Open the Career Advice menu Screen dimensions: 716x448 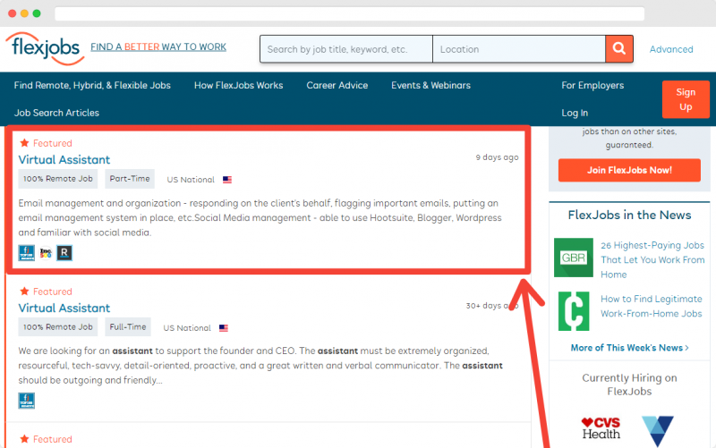pyautogui.click(x=337, y=85)
